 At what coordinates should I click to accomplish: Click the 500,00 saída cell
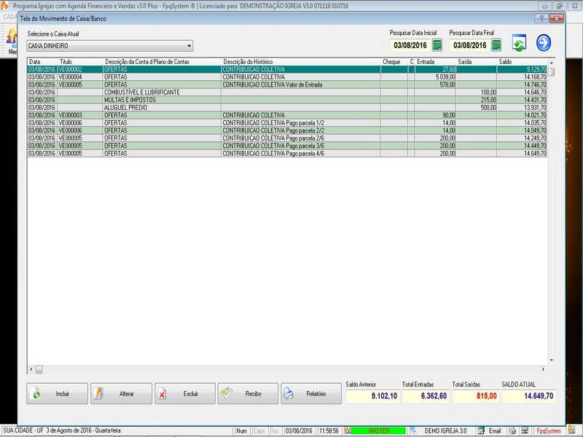(477, 107)
